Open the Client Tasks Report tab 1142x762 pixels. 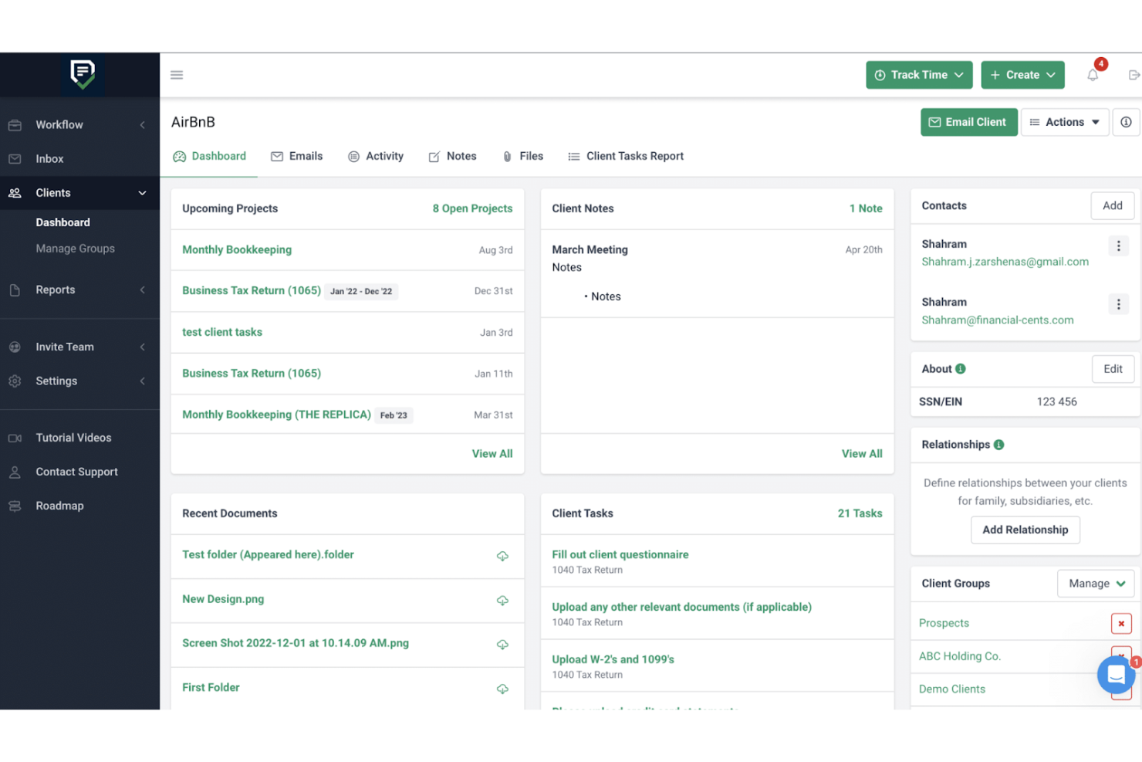point(626,156)
